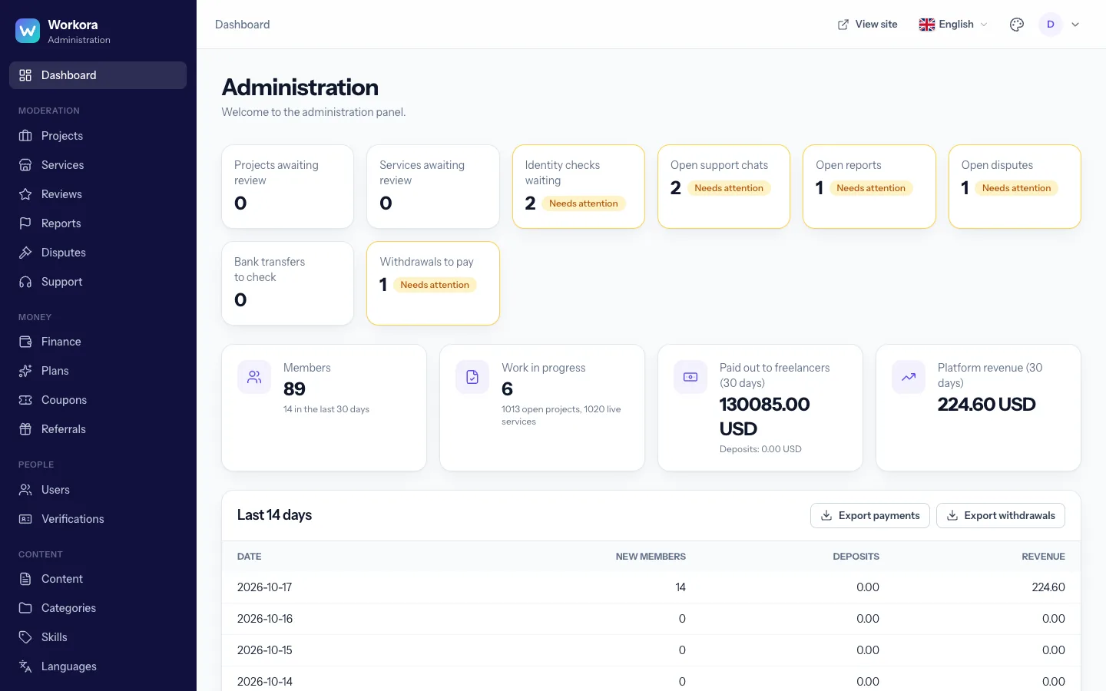Open the View site link

click(x=867, y=25)
